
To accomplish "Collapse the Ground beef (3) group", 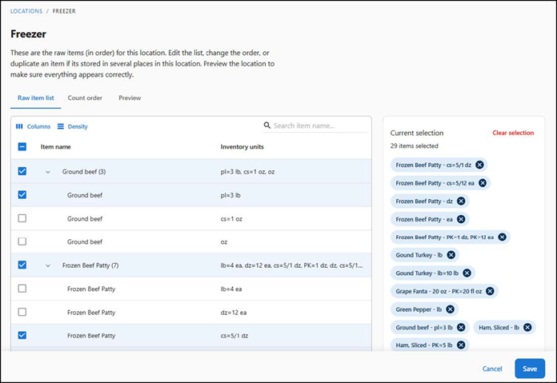I will click(x=47, y=172).
